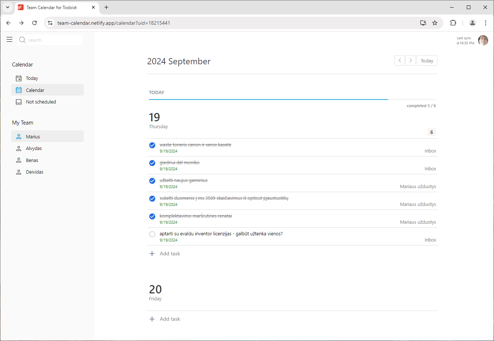Image resolution: width=494 pixels, height=341 pixels.
Task: Click the search magnifier icon
Action: pyautogui.click(x=22, y=40)
